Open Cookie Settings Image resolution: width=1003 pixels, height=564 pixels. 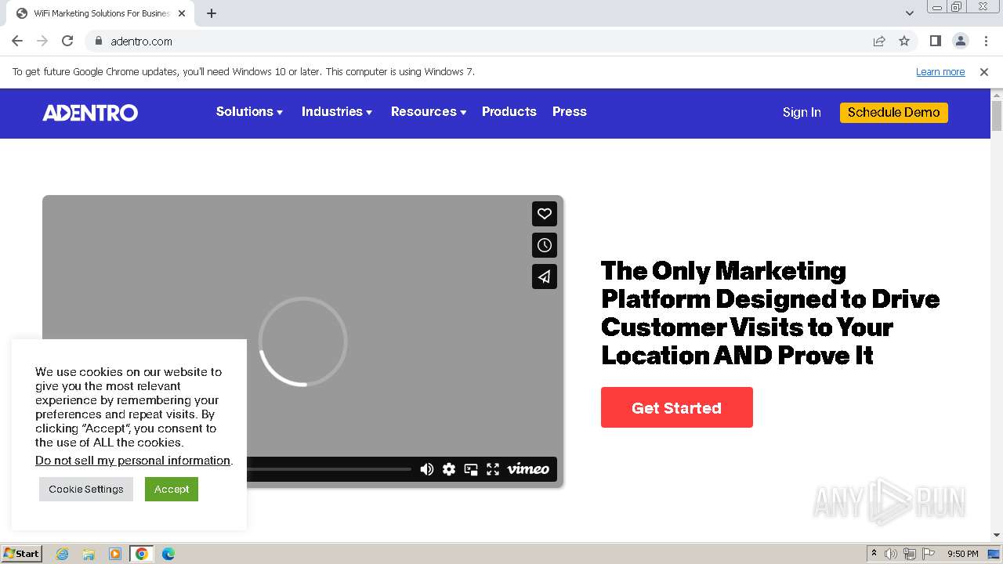pos(86,489)
